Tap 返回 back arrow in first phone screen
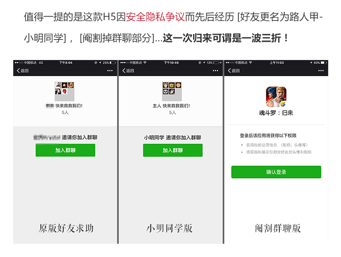This screenshot has height=257, width=341. click(x=23, y=71)
